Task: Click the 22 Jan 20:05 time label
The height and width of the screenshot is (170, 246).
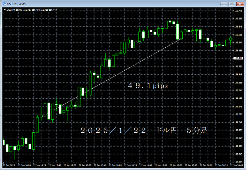Action: click(x=206, y=165)
